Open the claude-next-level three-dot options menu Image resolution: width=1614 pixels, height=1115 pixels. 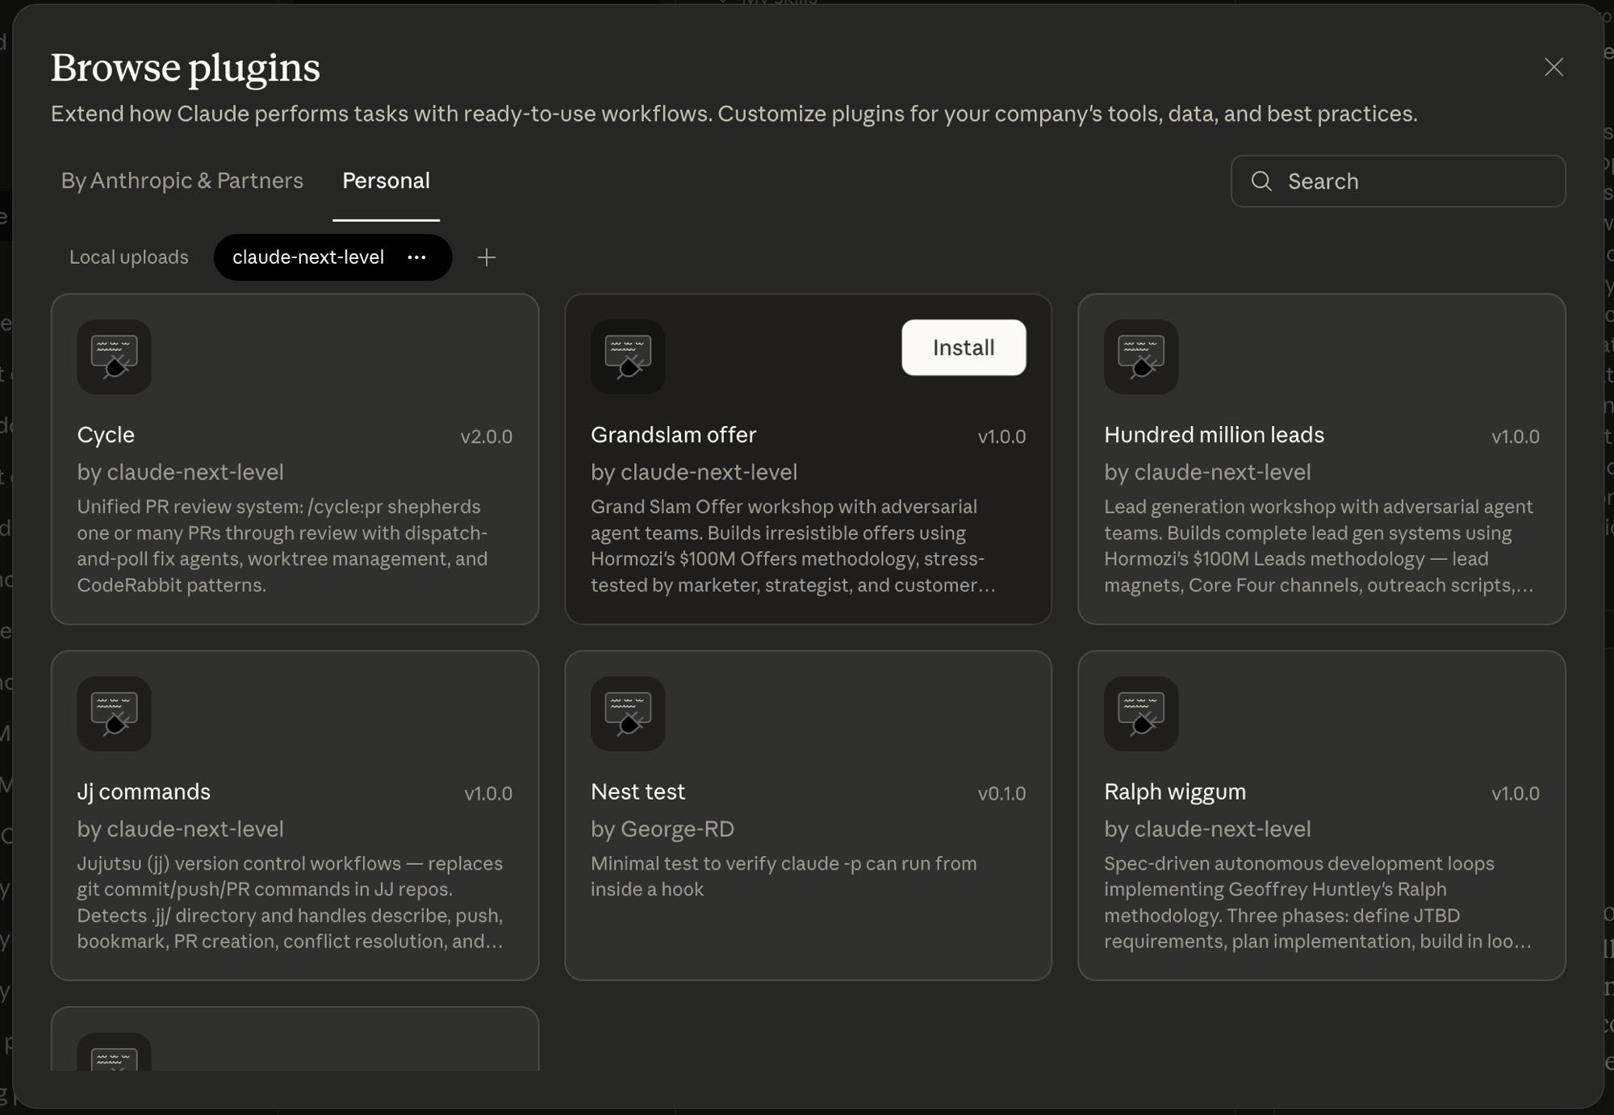point(416,257)
